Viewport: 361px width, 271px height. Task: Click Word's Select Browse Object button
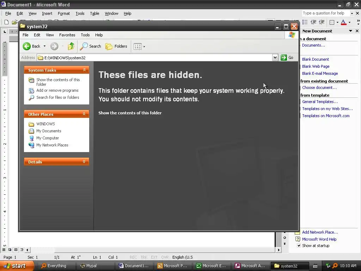(x=285, y=238)
